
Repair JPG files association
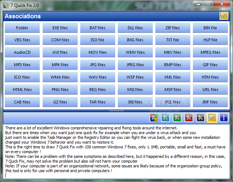pos(98,65)
